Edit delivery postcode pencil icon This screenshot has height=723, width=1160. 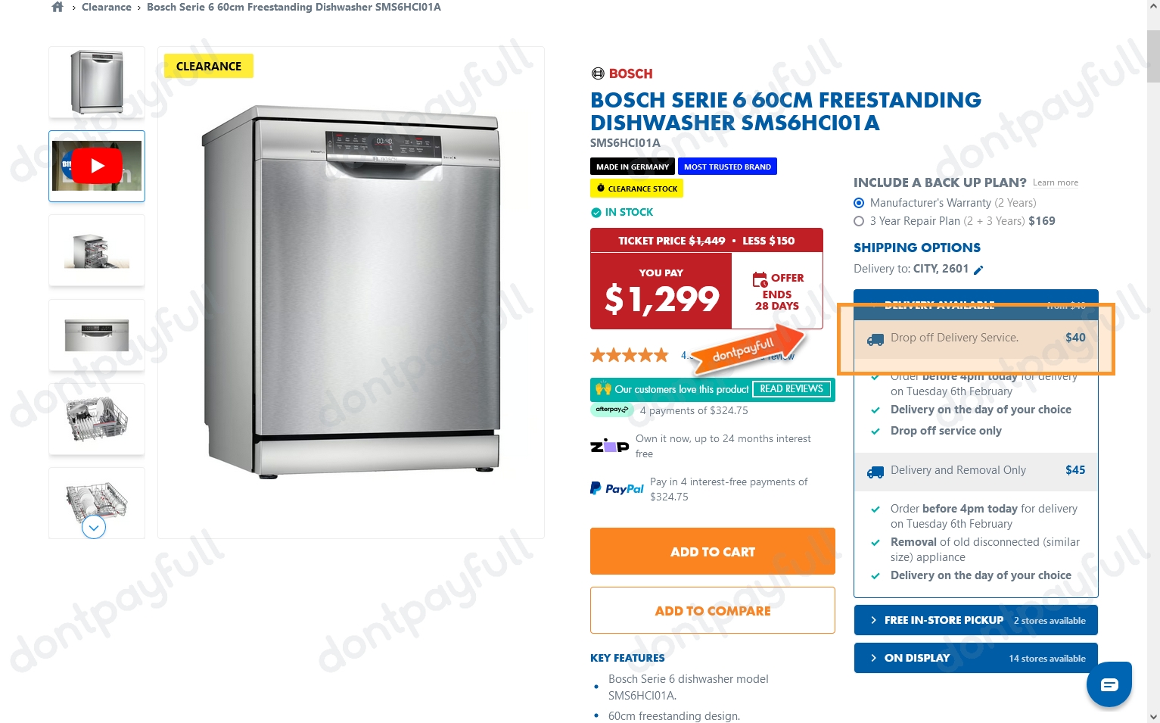click(x=978, y=270)
